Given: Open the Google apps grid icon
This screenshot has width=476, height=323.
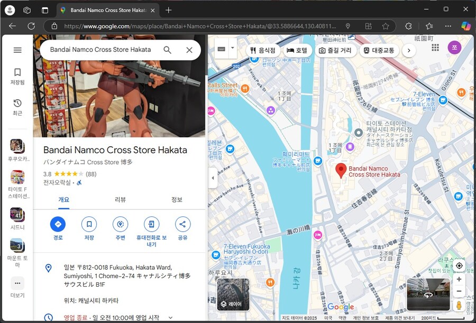Looking at the screenshot, I should tap(435, 47).
